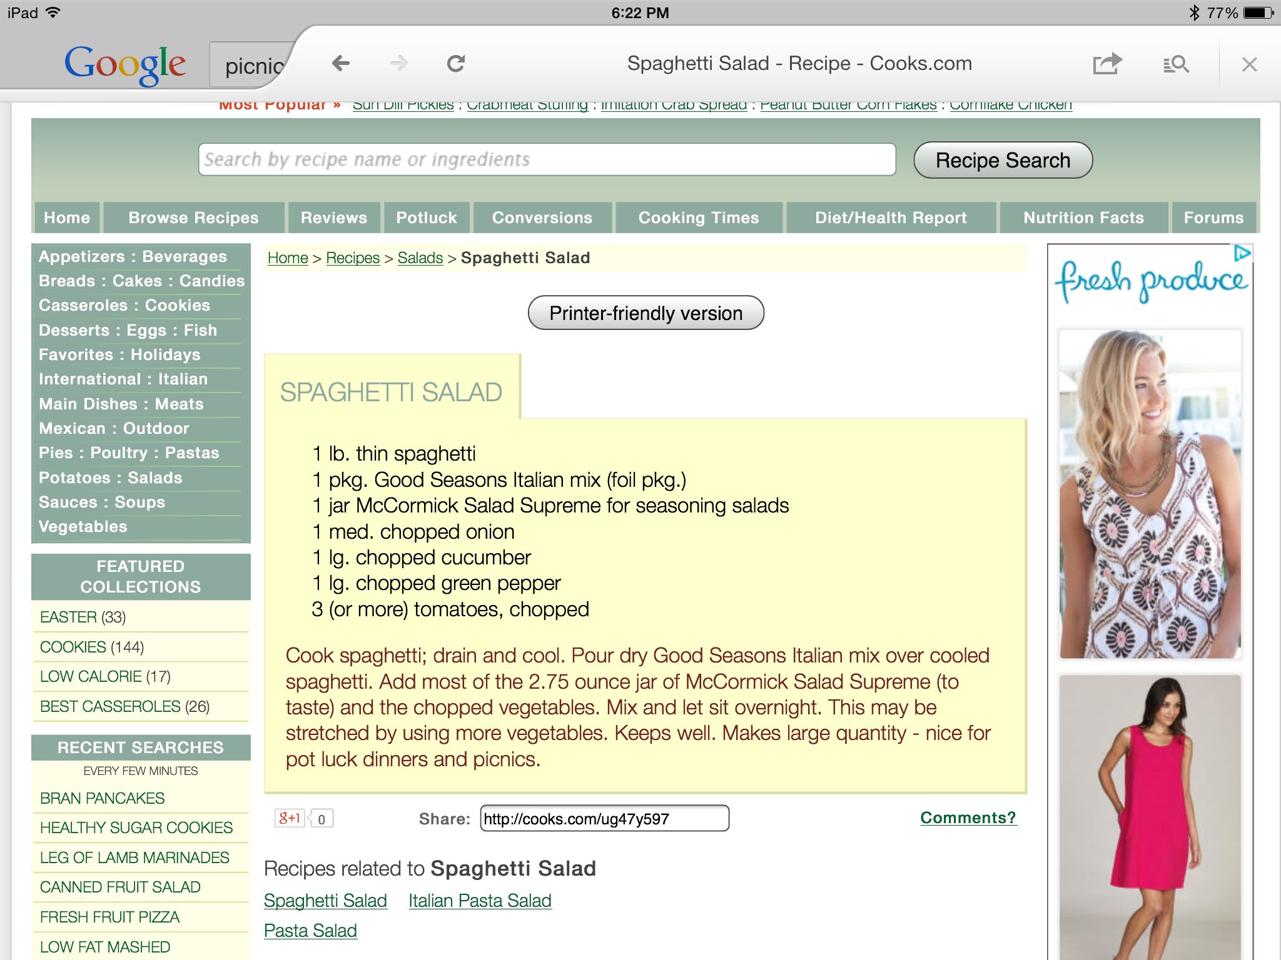Image resolution: width=1281 pixels, height=960 pixels.
Task: Click the EASTER featured collection expander
Action: [68, 616]
